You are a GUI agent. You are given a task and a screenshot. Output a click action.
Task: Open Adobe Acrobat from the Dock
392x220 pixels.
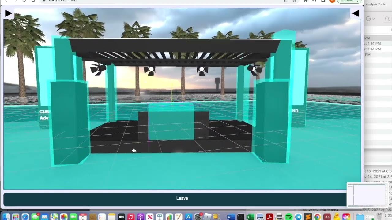[x=269, y=217]
